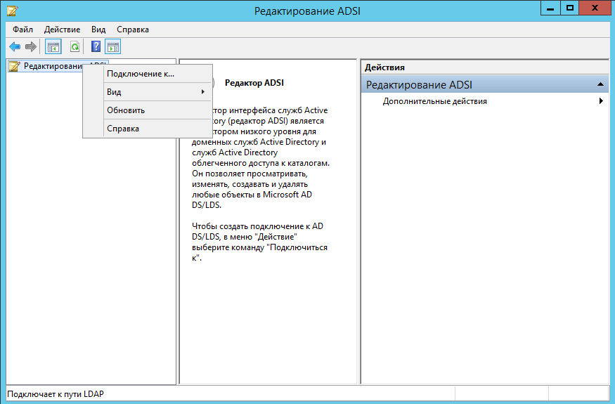
Task: Click the Back arrow toolbar icon
Action: point(15,47)
